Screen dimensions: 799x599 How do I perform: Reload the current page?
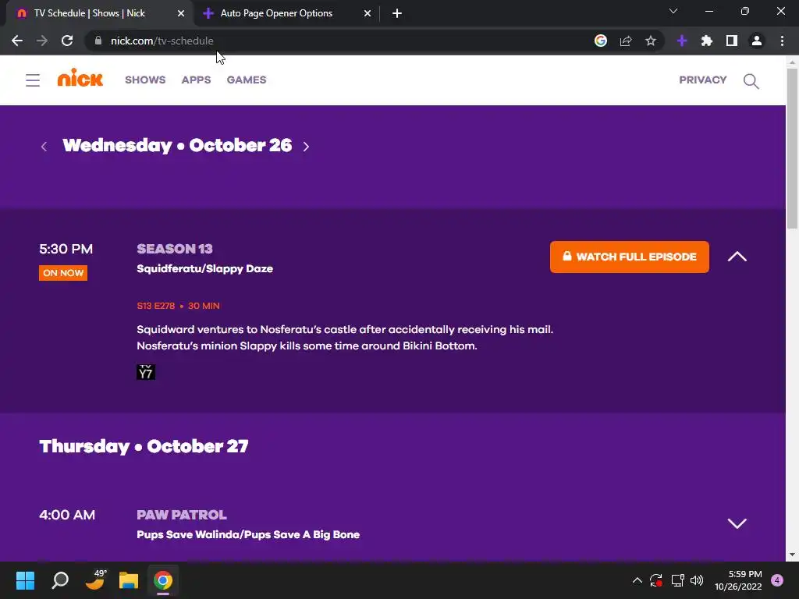67,41
